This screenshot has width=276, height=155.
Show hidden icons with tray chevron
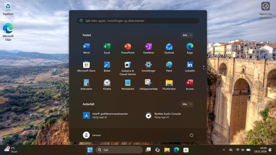[224, 150]
